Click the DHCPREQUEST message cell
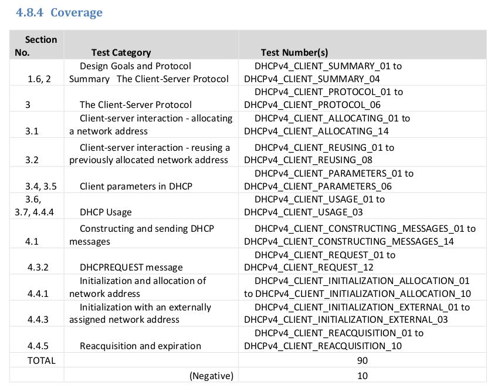 point(131,267)
